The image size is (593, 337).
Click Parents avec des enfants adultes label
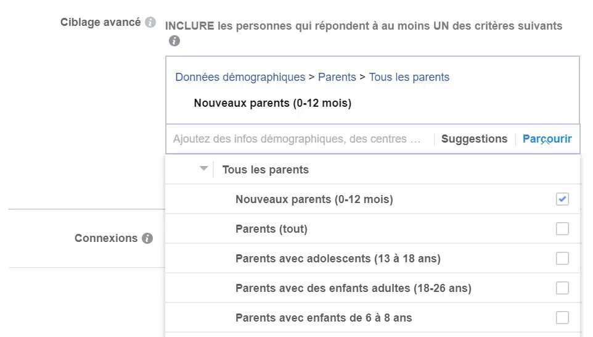(353, 288)
